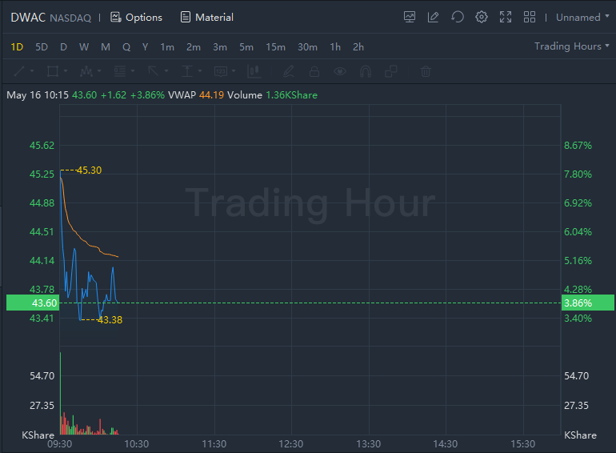Switch to the 30m interval

coord(307,47)
